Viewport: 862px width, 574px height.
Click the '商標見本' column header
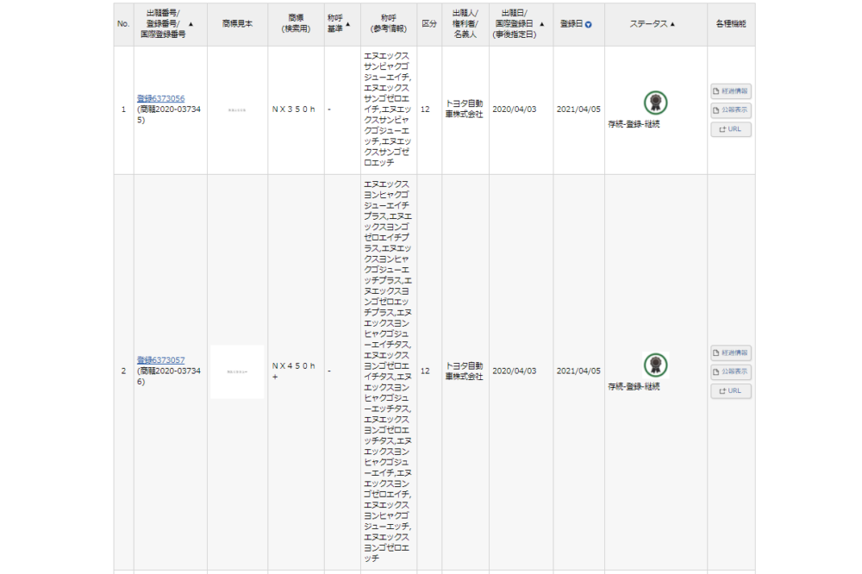click(238, 24)
